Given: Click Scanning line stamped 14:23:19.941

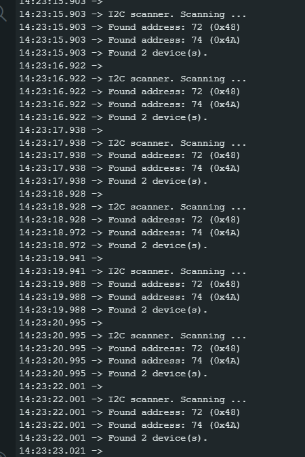Looking at the screenshot, I should [x=133, y=271].
